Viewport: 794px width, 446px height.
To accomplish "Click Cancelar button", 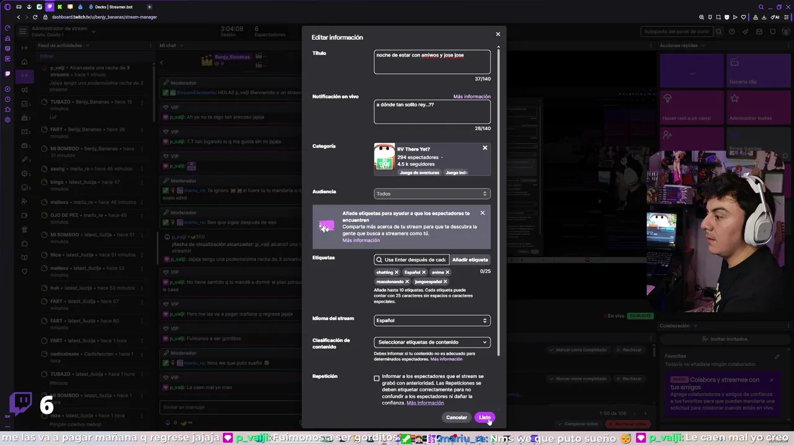I will click(457, 418).
